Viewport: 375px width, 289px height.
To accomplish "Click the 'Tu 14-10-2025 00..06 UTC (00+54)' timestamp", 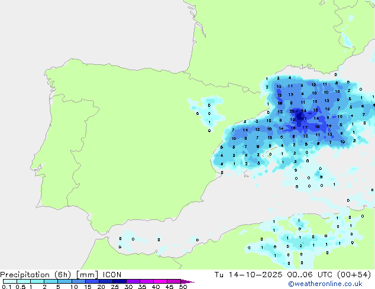I will tap(293, 275).
